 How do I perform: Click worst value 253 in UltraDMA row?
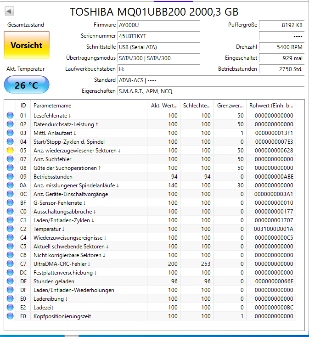tap(206, 264)
